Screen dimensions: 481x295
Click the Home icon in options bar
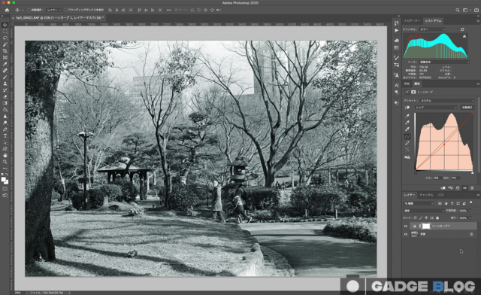tap(7, 10)
